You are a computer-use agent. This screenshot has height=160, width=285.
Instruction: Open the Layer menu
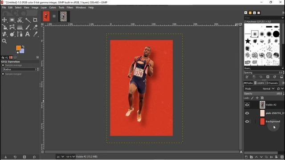click(44, 8)
